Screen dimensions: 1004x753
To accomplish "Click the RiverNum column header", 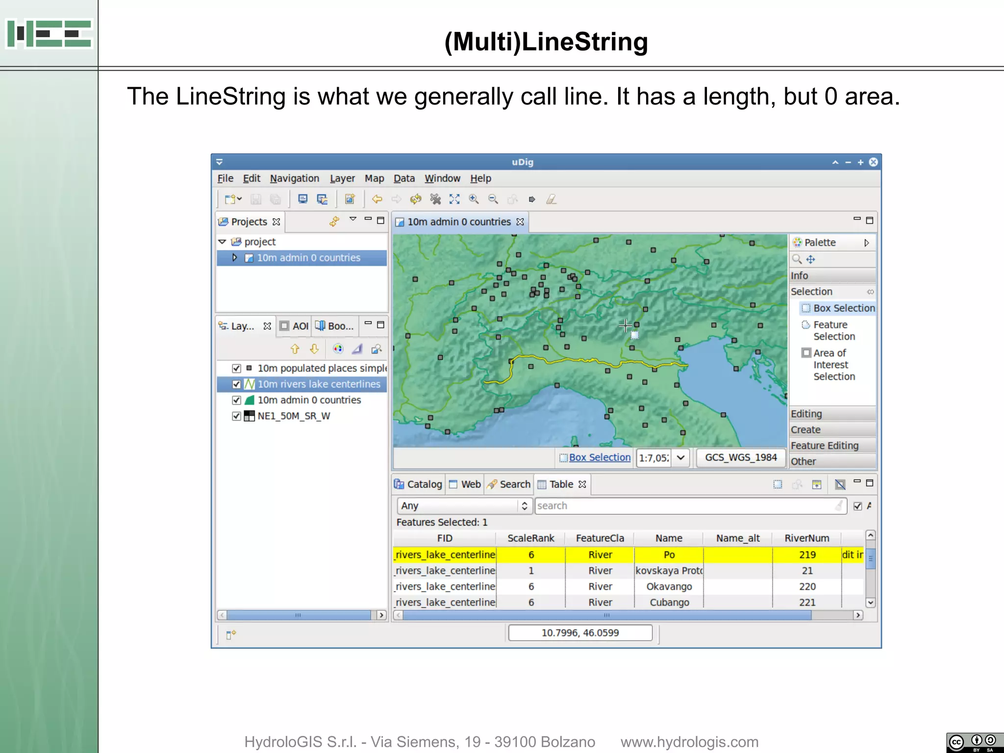I will tap(806, 538).
